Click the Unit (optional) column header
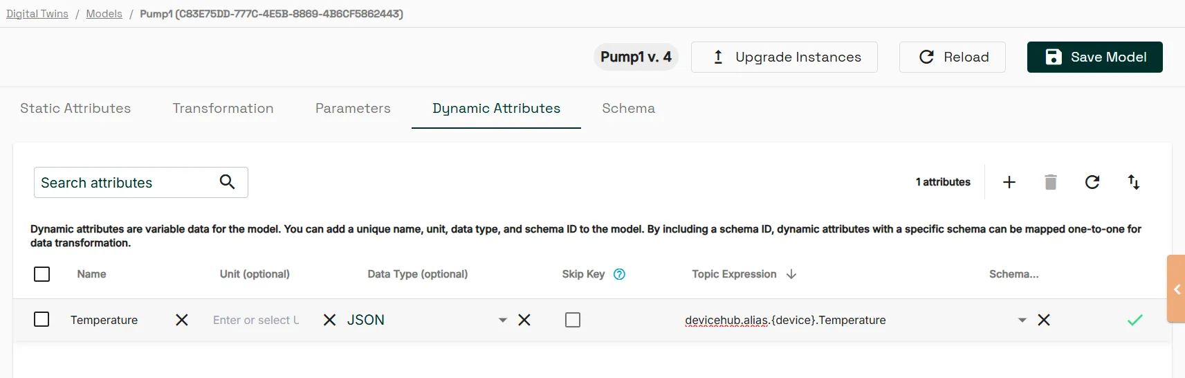The image size is (1185, 378). [x=255, y=274]
